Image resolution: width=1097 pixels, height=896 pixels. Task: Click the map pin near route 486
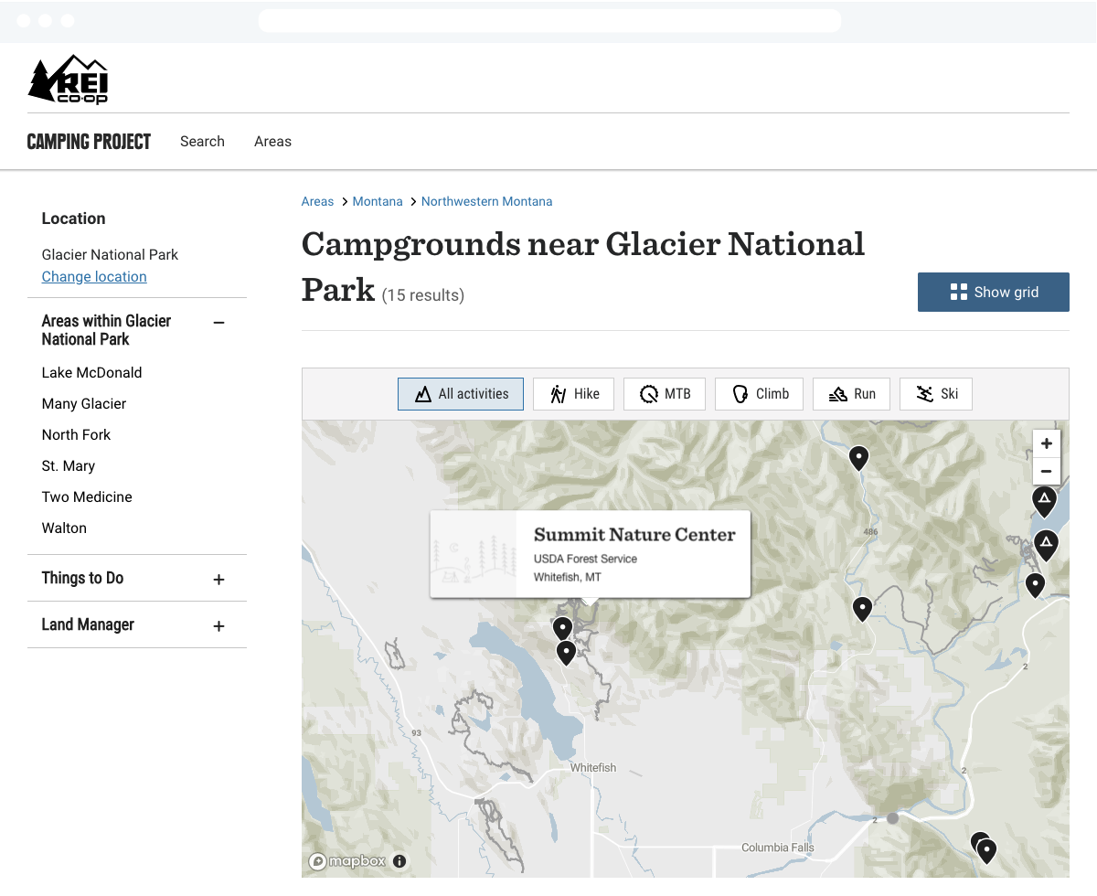[x=862, y=608]
